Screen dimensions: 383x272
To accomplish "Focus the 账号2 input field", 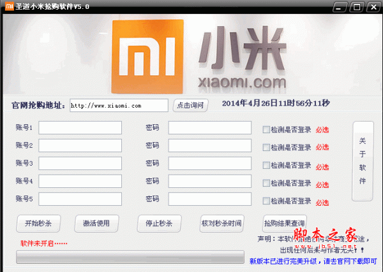I will pyautogui.click(x=80, y=145).
